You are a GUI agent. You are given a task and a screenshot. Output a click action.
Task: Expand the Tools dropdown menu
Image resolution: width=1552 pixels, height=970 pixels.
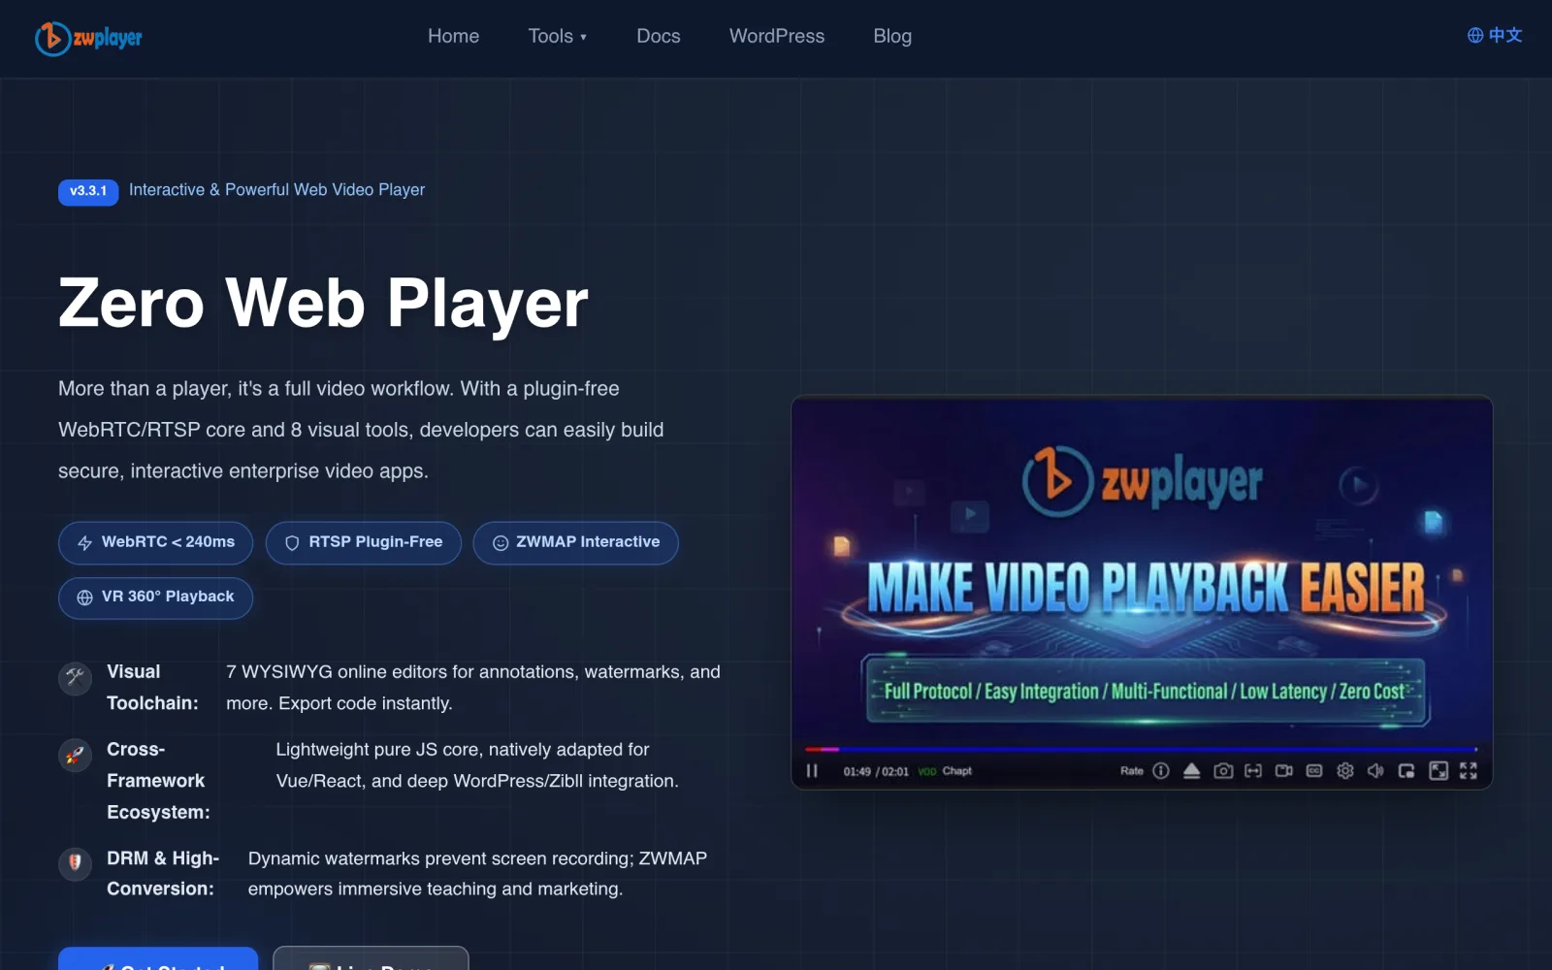tap(557, 36)
